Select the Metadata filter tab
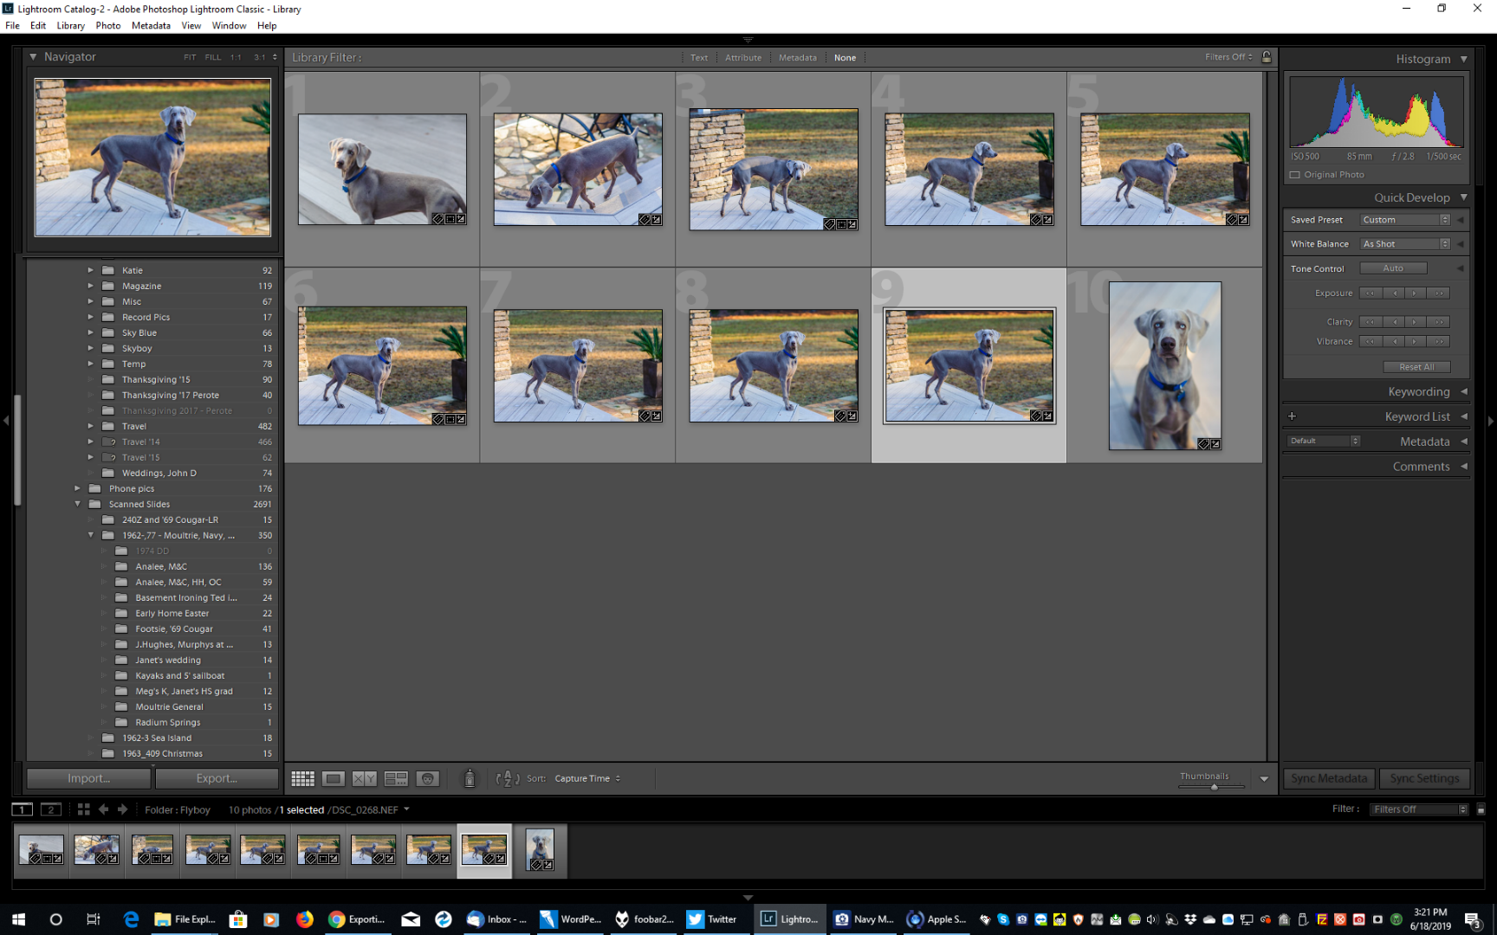 click(x=798, y=58)
